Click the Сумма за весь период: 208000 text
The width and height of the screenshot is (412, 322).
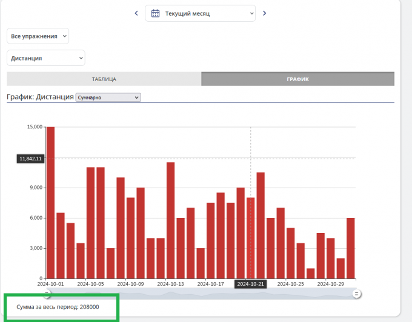pyautogui.click(x=58, y=307)
